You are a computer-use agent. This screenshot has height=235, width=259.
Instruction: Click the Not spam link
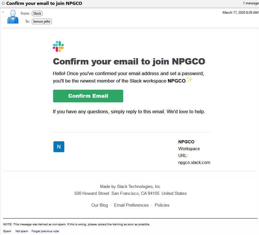[x=22, y=231]
